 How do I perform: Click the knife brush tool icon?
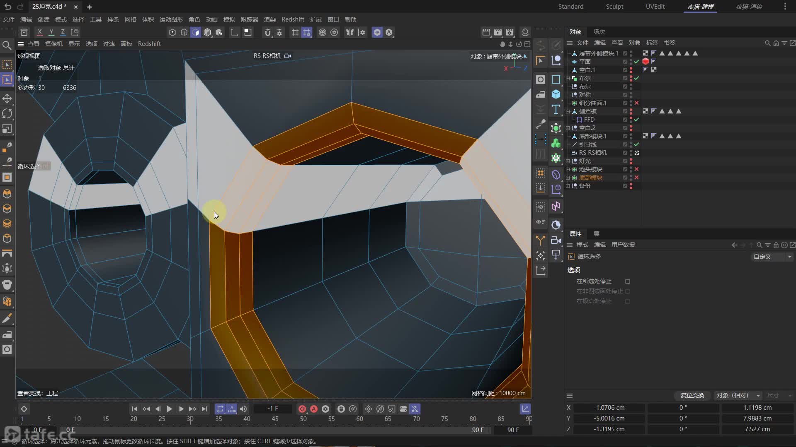coord(7,318)
